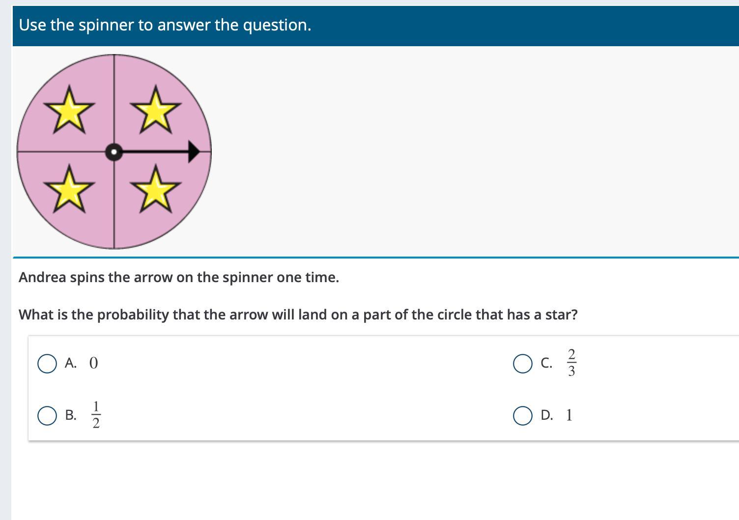Click the option letter D label
This screenshot has height=520, width=739.
547,415
